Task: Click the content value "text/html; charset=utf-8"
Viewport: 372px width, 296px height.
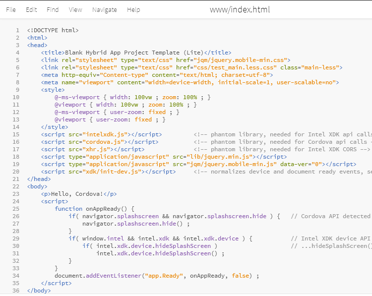Action: coord(225,75)
